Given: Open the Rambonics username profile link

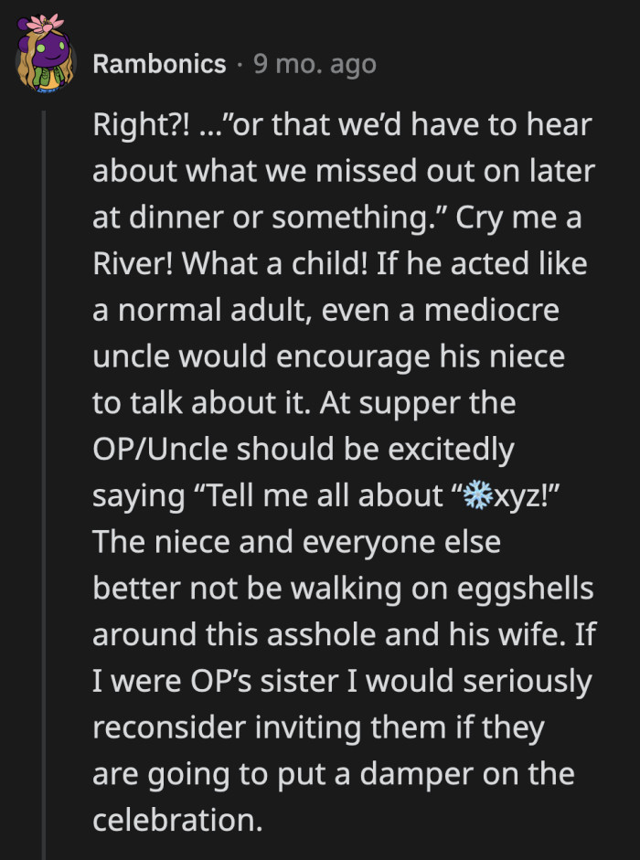Looking at the screenshot, I should point(160,64).
